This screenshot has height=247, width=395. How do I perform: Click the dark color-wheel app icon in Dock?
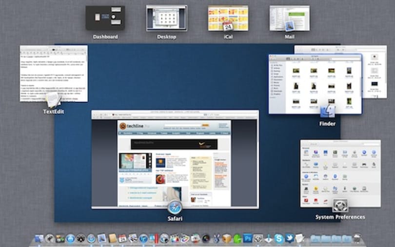coord(206,238)
